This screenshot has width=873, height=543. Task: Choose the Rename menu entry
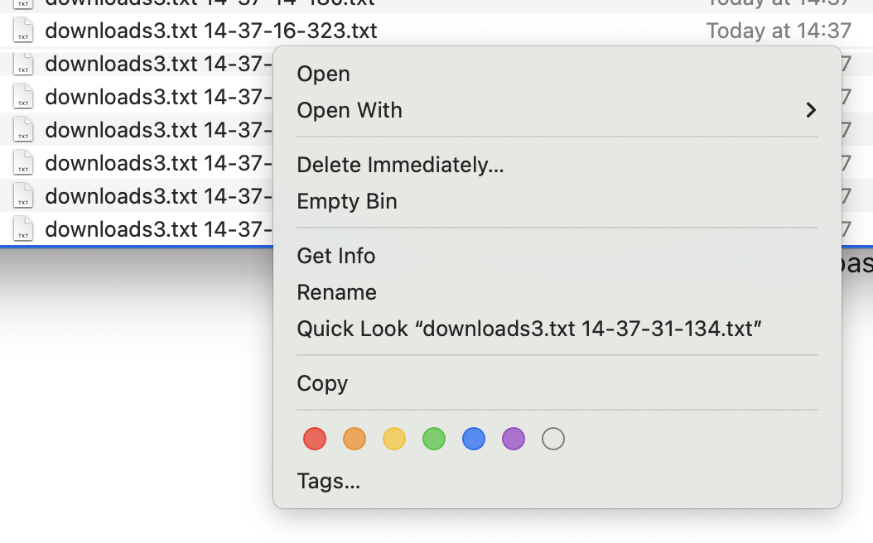337,292
